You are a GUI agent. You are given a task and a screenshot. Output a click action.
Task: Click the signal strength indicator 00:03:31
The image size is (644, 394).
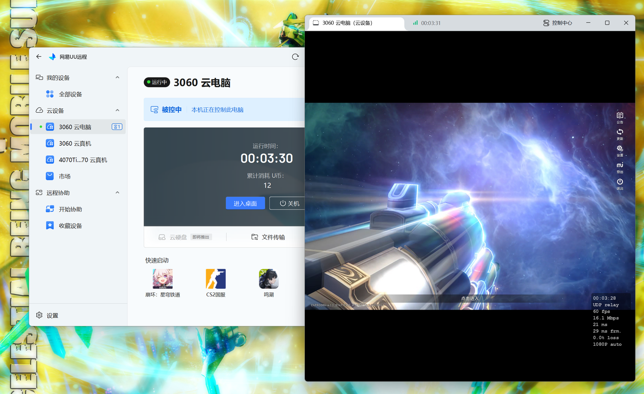pos(427,23)
